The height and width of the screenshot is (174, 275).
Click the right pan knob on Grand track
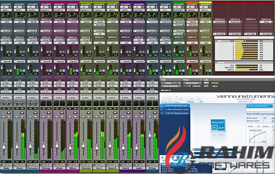coord(22,104)
